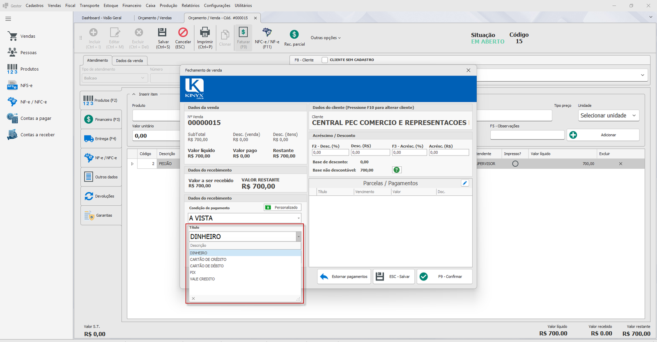Screen dimensions: 657x342
Task: Click the Rec. parcial dollar icon
Action: point(294,34)
